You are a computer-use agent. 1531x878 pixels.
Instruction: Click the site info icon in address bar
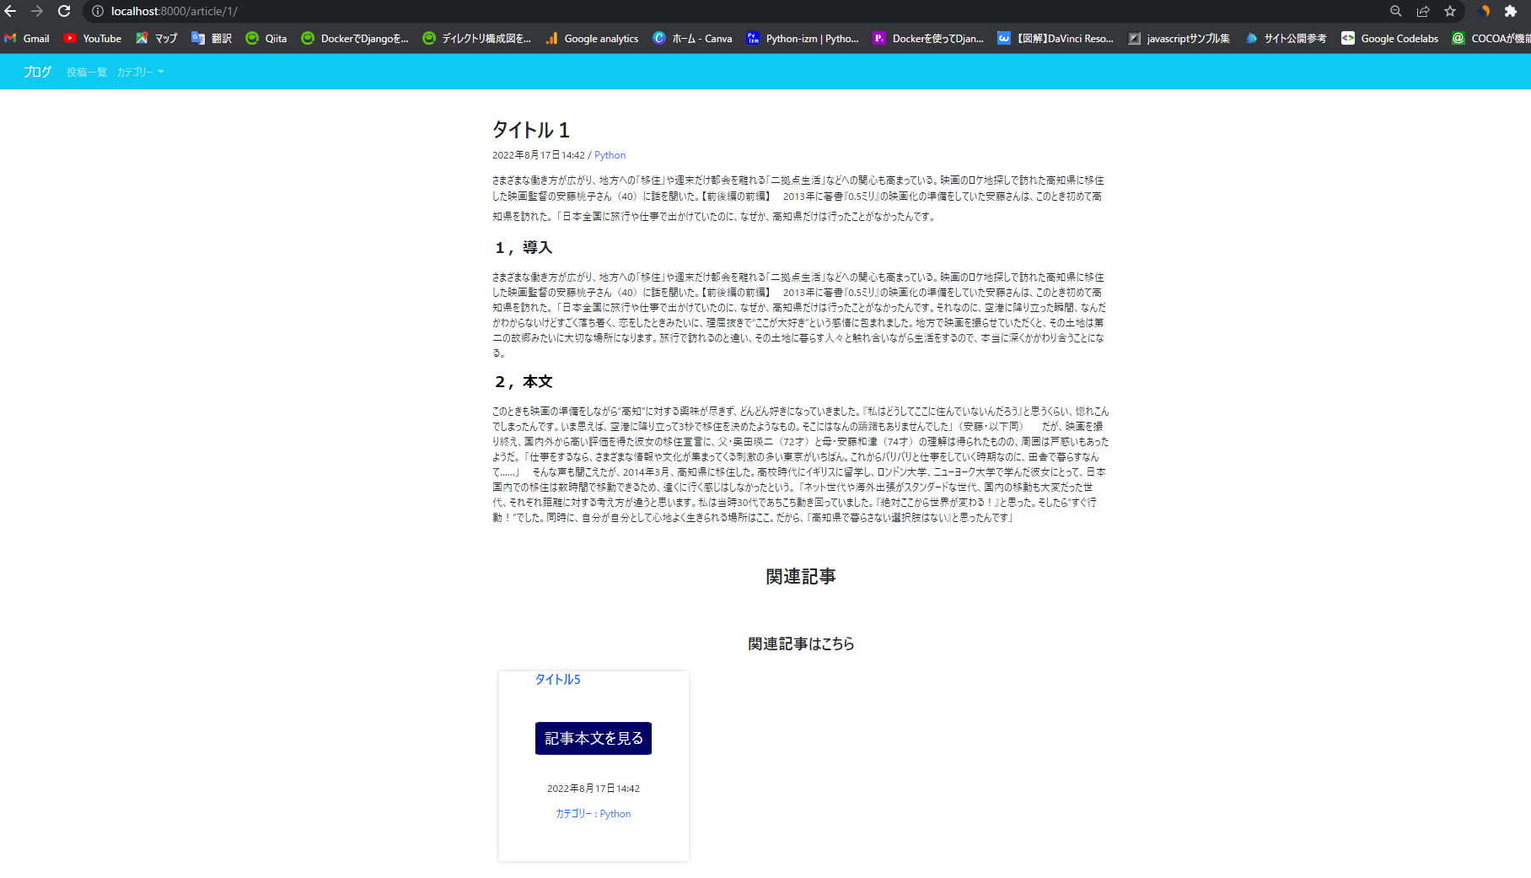point(98,11)
